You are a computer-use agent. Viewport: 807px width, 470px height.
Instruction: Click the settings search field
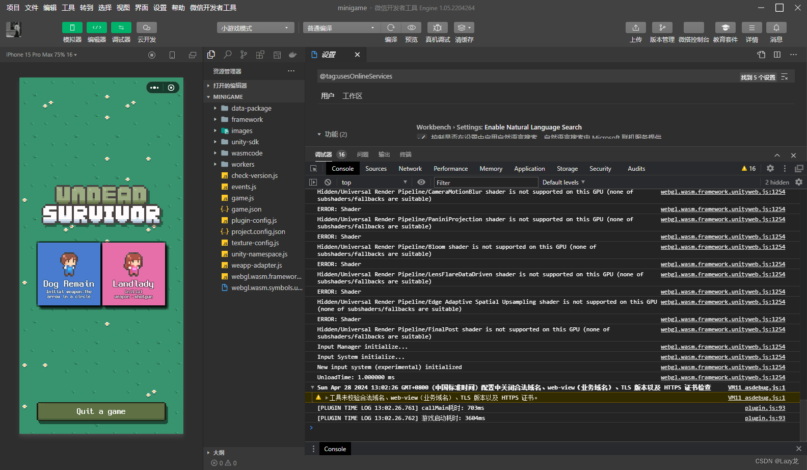click(527, 76)
